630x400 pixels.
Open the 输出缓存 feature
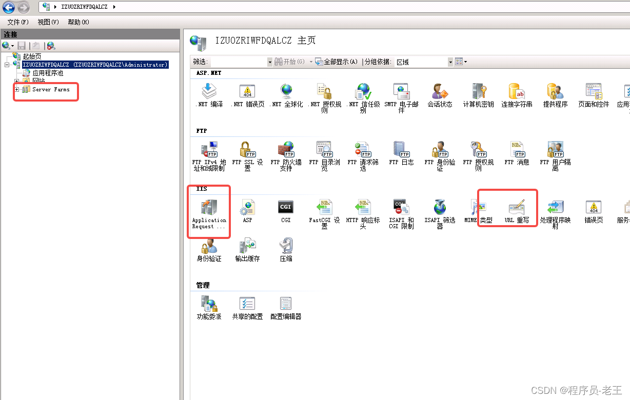point(247,250)
